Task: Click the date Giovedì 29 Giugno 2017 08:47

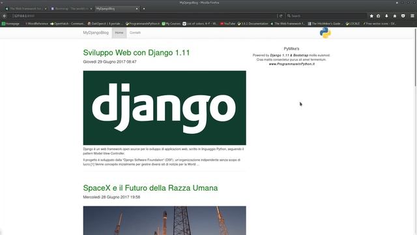Action: 109,62
